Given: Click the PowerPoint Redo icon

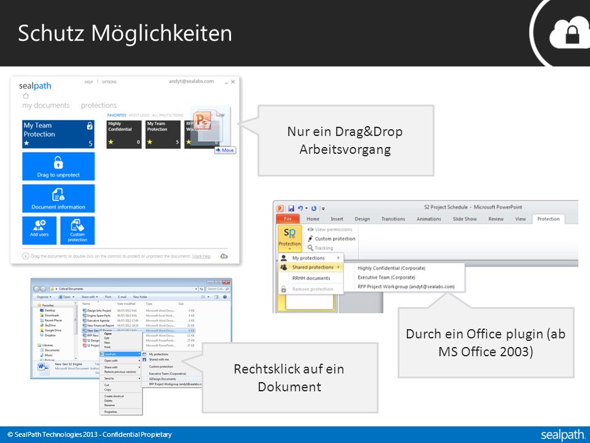Looking at the screenshot, I should point(314,208).
